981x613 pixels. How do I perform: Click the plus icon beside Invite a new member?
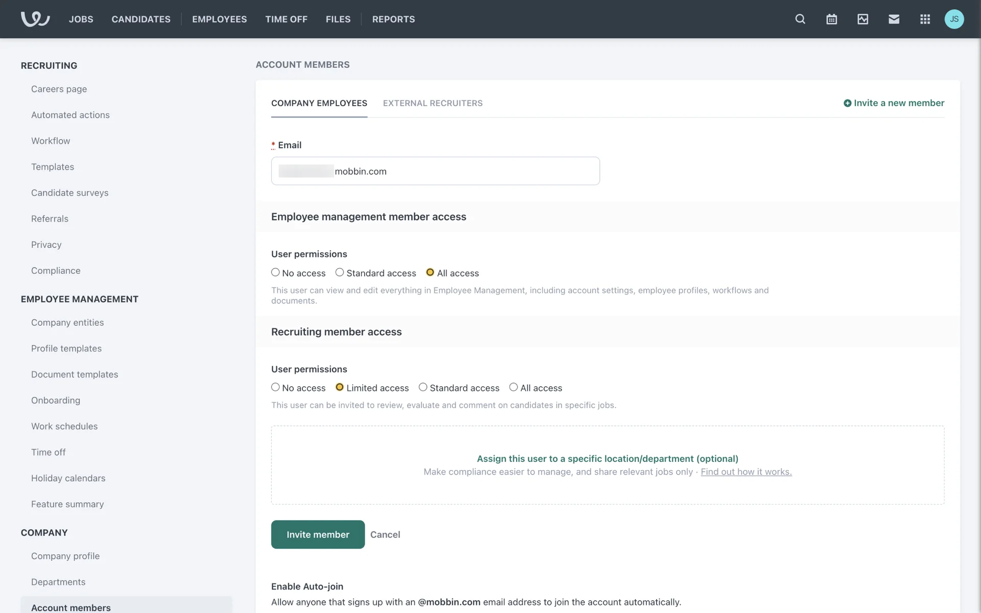[847, 103]
